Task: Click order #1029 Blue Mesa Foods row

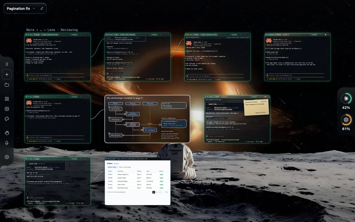Action: click(x=137, y=188)
